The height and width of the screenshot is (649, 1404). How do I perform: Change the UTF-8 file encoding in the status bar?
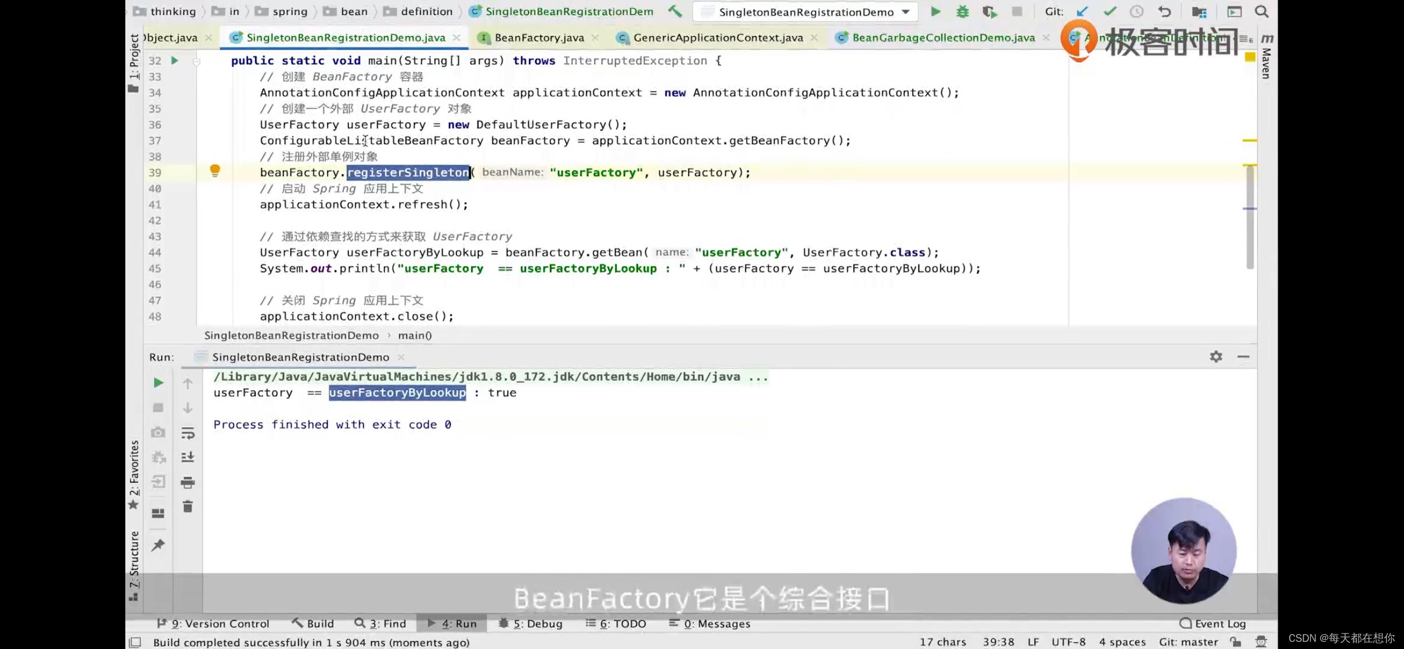pos(1069,642)
